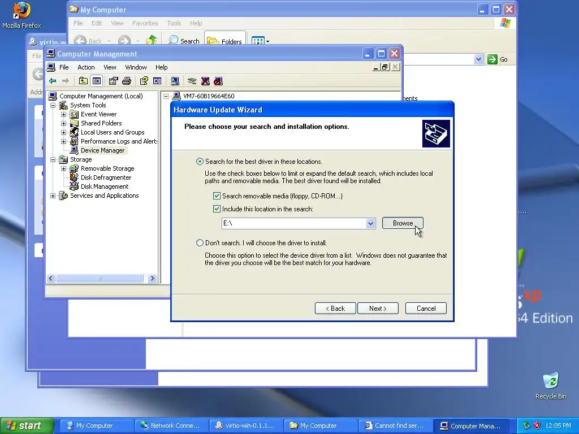Click Search in My Computer toolbar
Image resolution: width=579 pixels, height=434 pixels.
(184, 41)
